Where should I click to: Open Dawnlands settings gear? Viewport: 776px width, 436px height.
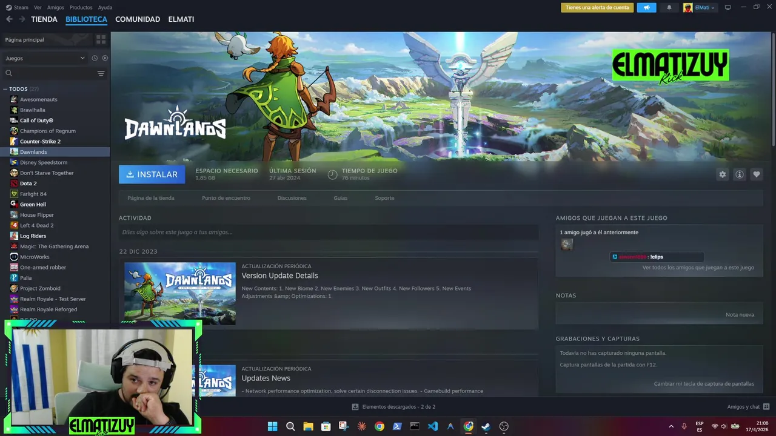pyautogui.click(x=722, y=174)
